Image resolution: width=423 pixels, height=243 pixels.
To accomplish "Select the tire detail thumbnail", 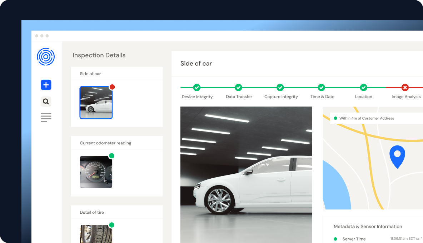I will click(96, 234).
